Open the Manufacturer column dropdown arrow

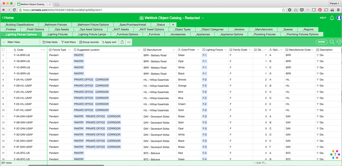[174, 50]
